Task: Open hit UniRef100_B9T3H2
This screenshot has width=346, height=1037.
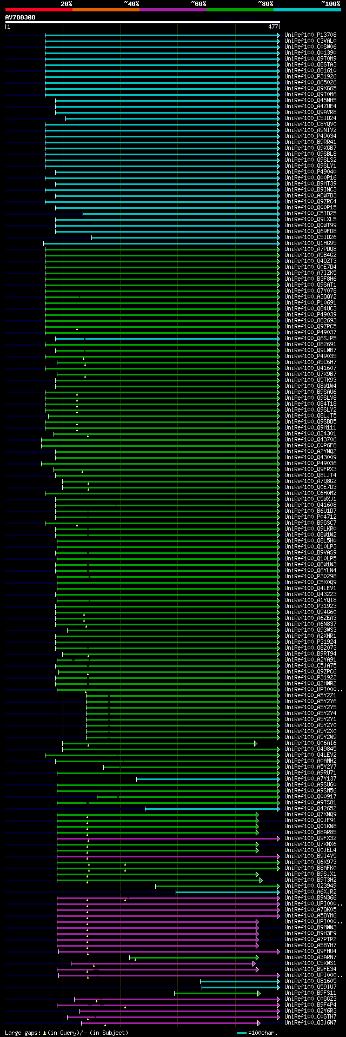Action: [310, 880]
